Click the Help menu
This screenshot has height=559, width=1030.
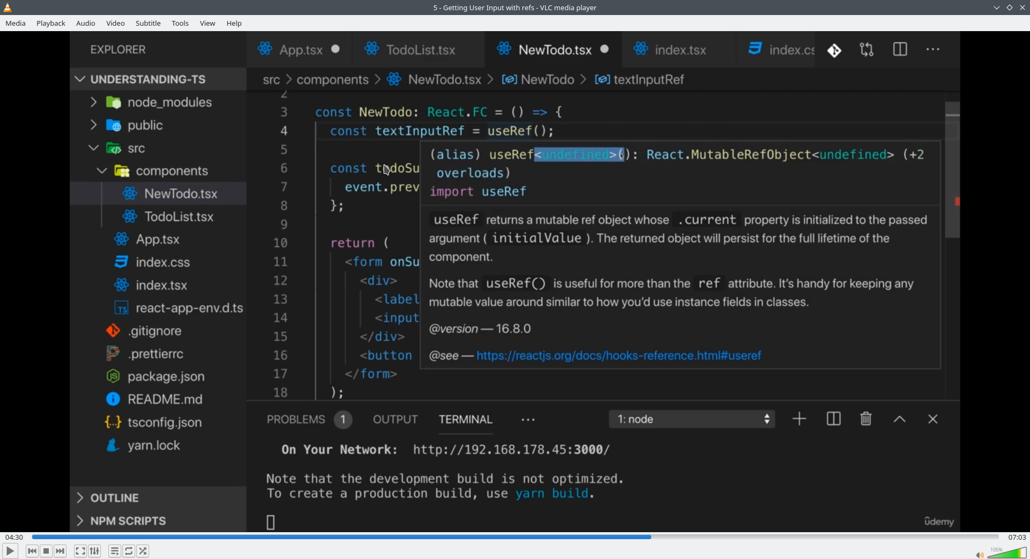[234, 24]
